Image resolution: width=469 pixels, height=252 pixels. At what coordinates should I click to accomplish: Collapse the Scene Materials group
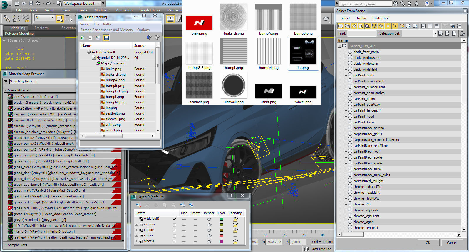click(x=6, y=90)
